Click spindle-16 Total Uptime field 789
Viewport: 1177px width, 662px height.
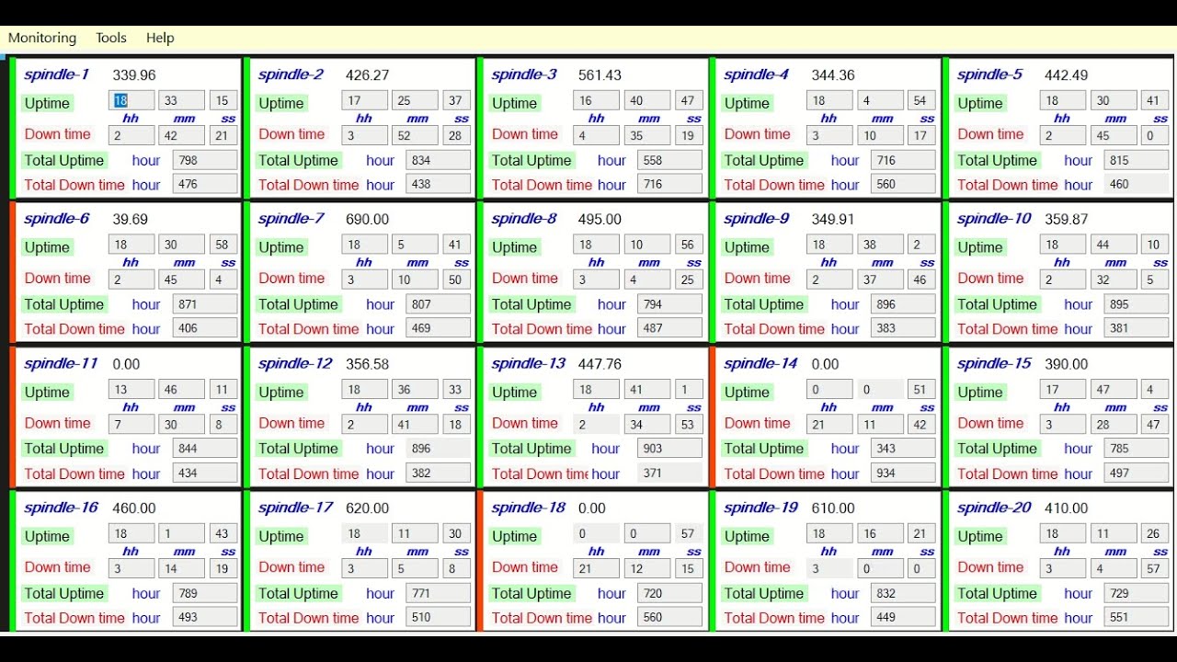point(205,593)
